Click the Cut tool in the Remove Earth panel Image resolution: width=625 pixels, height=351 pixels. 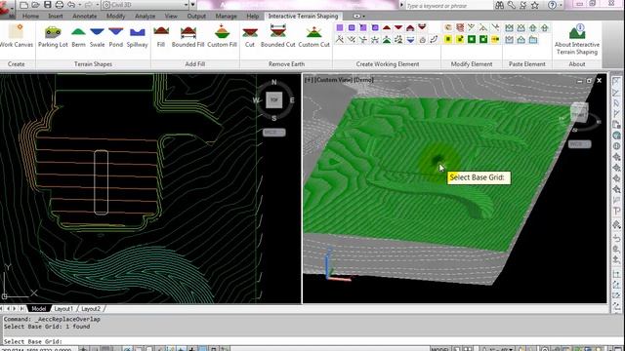click(x=250, y=36)
